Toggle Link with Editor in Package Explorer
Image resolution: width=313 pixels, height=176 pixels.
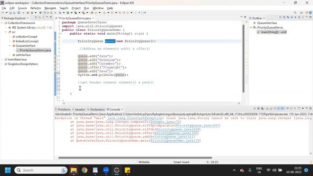point(40,18)
